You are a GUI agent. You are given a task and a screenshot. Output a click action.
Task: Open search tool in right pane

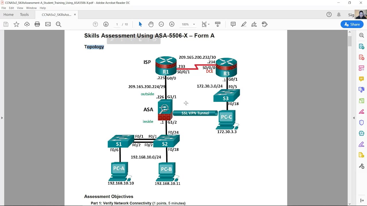362,35
